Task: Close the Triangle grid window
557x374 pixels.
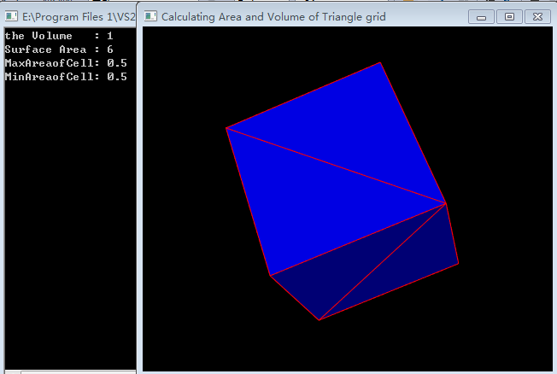Action: (x=537, y=17)
